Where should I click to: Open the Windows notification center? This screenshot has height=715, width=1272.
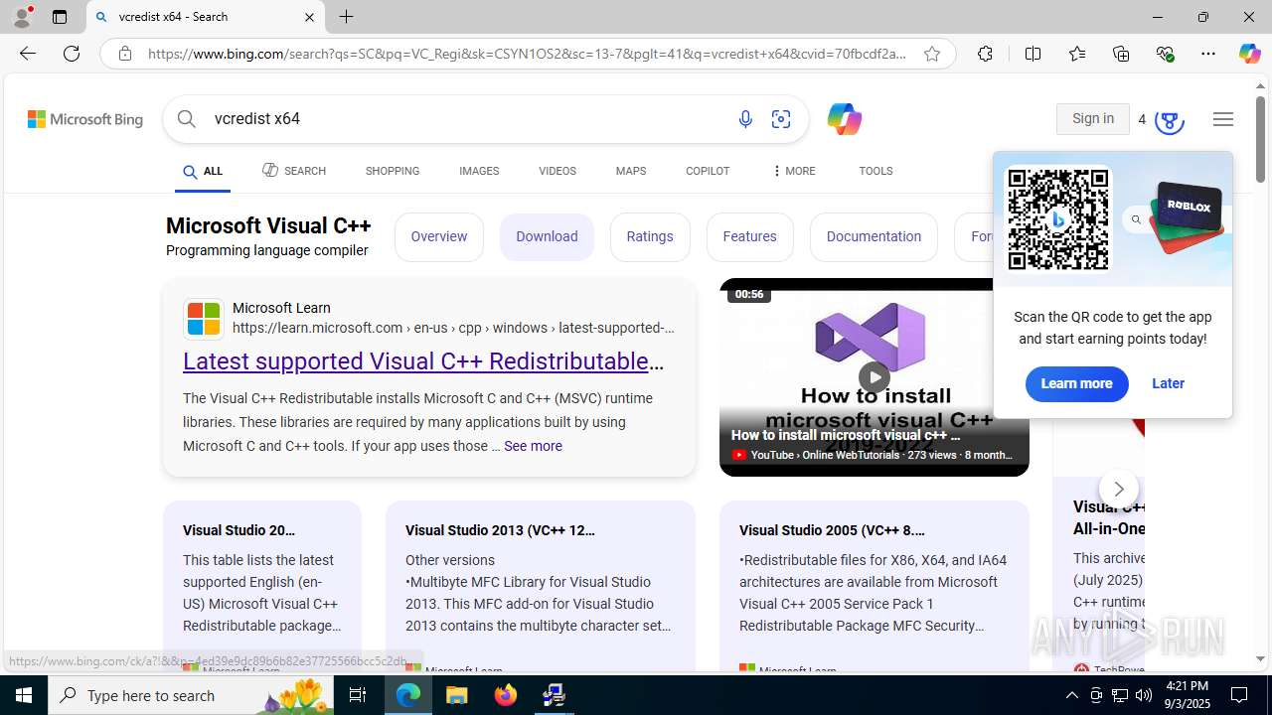pos(1240,695)
